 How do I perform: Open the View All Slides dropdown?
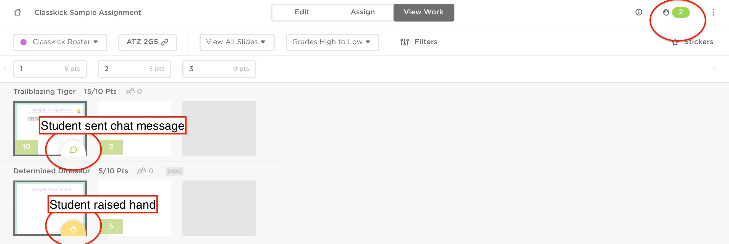tap(237, 42)
